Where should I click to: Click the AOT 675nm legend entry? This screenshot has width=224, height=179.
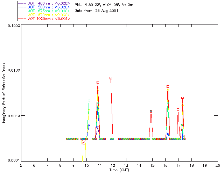point(44,11)
